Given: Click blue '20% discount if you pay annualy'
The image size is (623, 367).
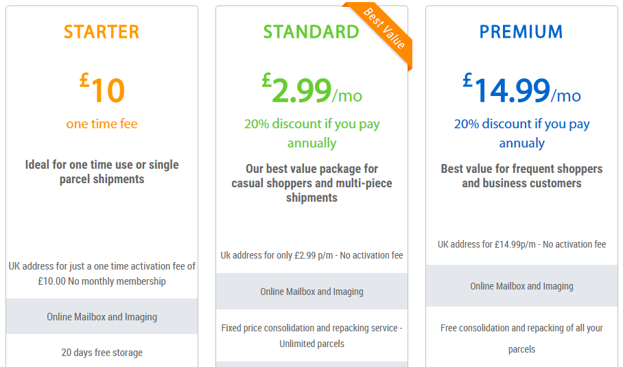Looking at the screenshot, I should click(x=521, y=133).
